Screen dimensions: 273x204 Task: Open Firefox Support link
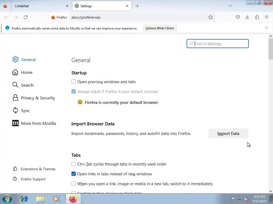point(29,179)
